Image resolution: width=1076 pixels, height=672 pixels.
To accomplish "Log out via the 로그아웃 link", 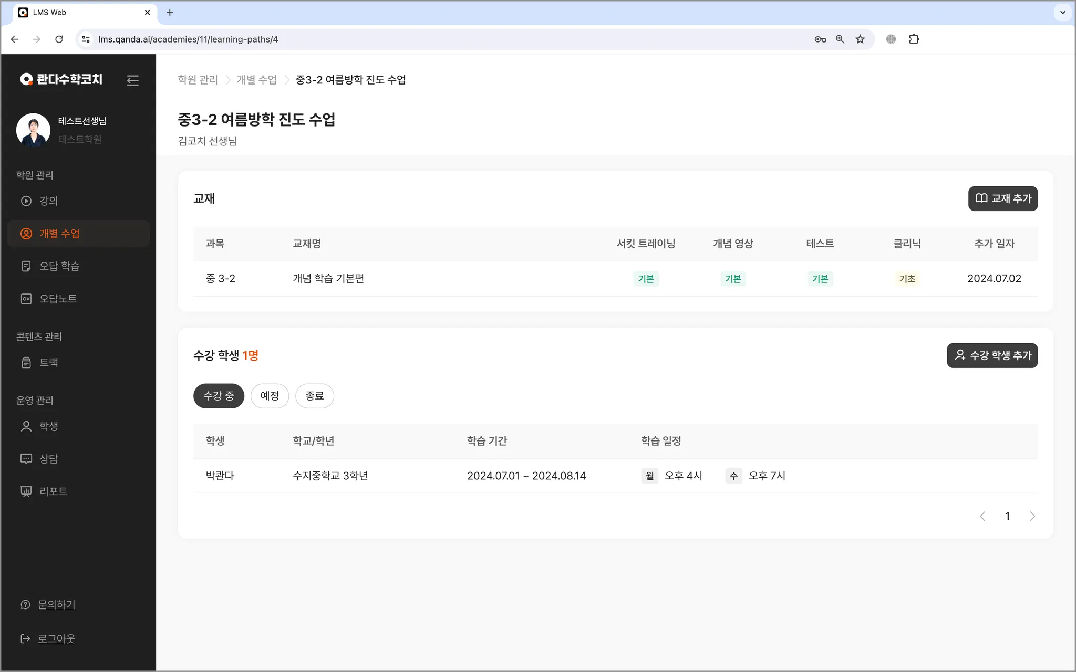I will (x=56, y=638).
